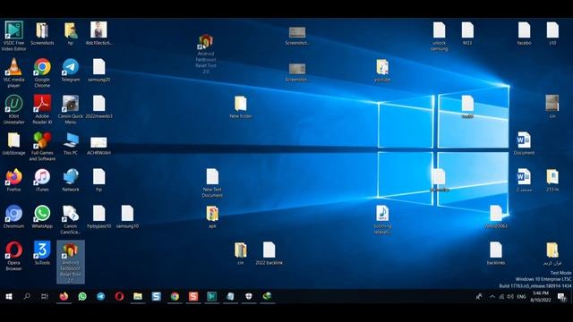The image size is (573, 322).
Task: Select the facebo file icon
Action: click(x=524, y=33)
